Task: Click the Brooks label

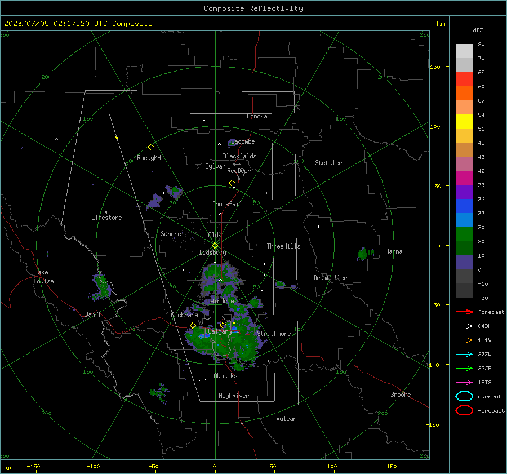Action: pos(401,395)
